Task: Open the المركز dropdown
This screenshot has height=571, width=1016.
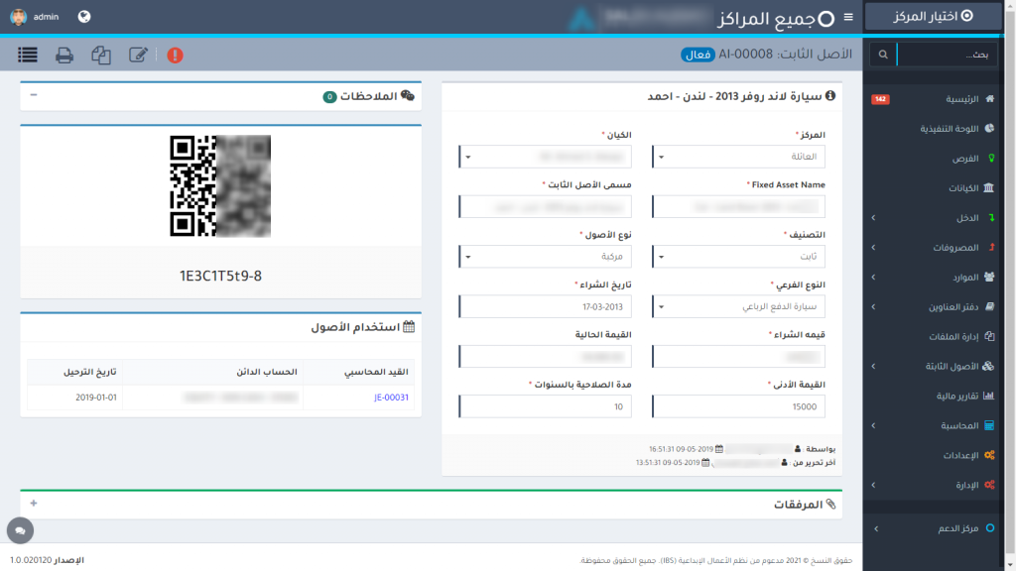Action: coord(738,157)
